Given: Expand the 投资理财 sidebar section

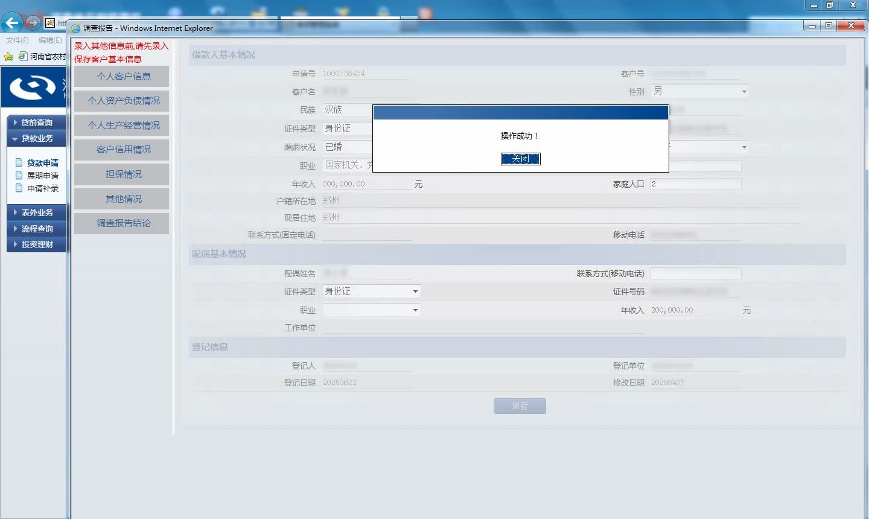Looking at the screenshot, I should [x=36, y=244].
